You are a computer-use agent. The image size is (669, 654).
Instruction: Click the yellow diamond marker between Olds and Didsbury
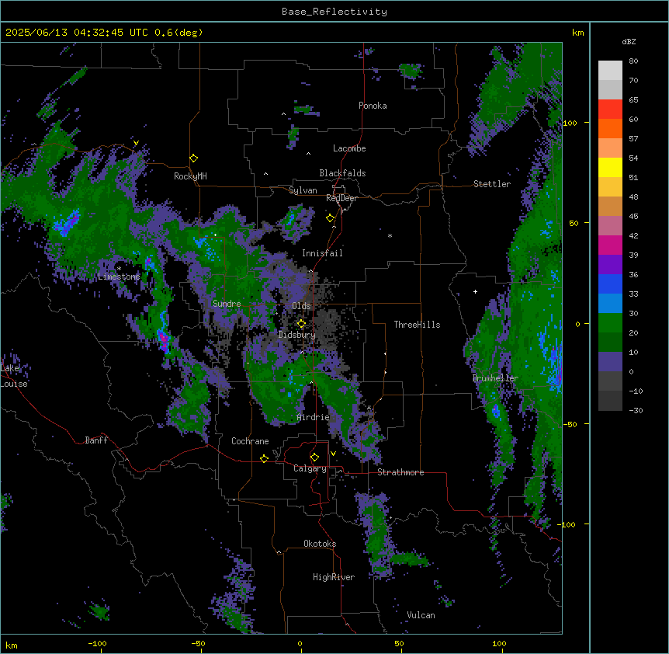tap(301, 324)
